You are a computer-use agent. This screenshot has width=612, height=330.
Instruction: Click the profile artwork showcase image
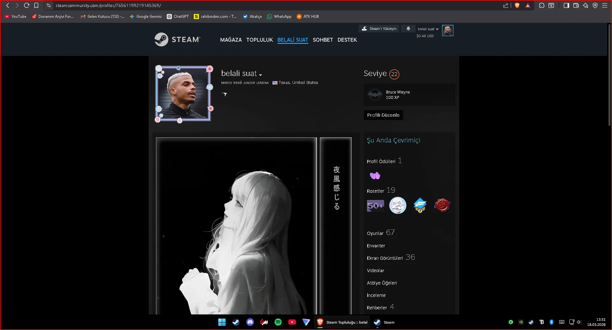coord(236,226)
